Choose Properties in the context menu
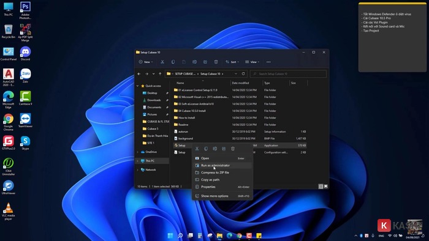Viewport: 429px width, 241px height. pos(222,187)
